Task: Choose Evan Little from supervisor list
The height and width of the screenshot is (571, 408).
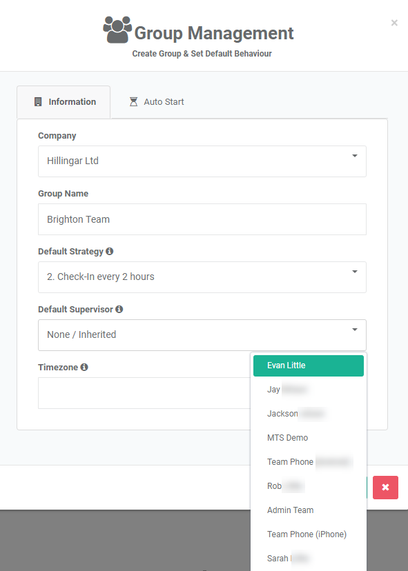Action: click(x=309, y=365)
